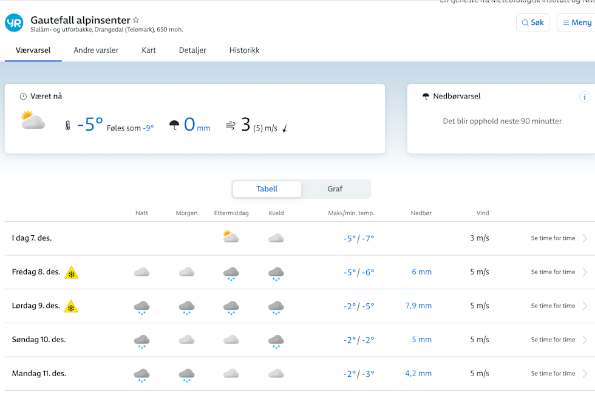
Task: Click the '-2° / -2°' temperature cell
Action: click(x=359, y=340)
